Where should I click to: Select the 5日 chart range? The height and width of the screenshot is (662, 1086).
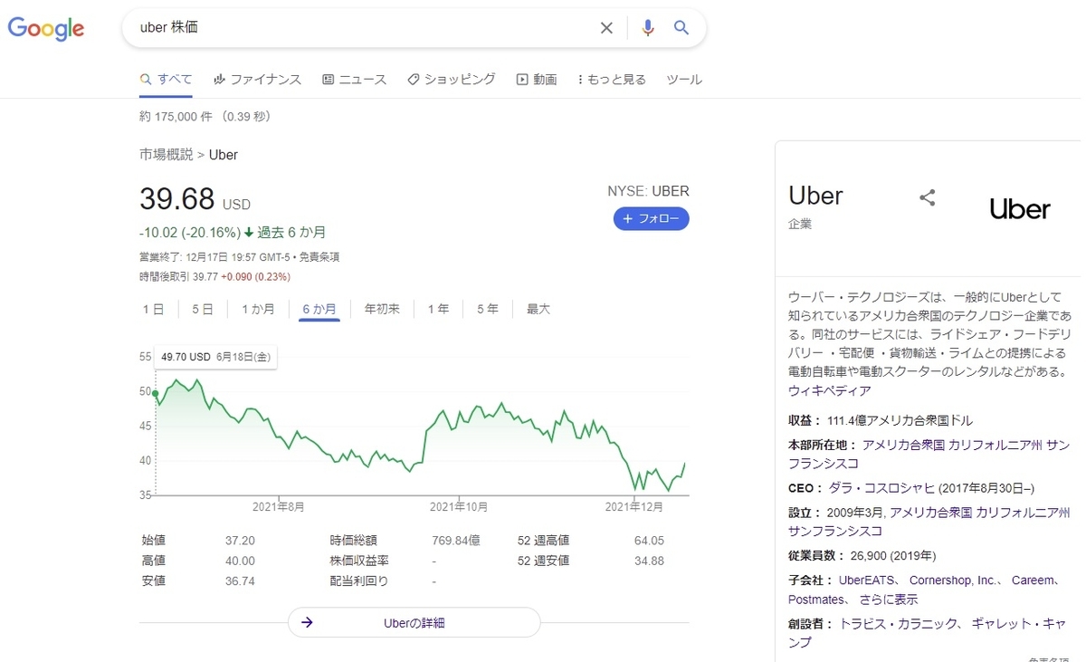click(x=203, y=309)
